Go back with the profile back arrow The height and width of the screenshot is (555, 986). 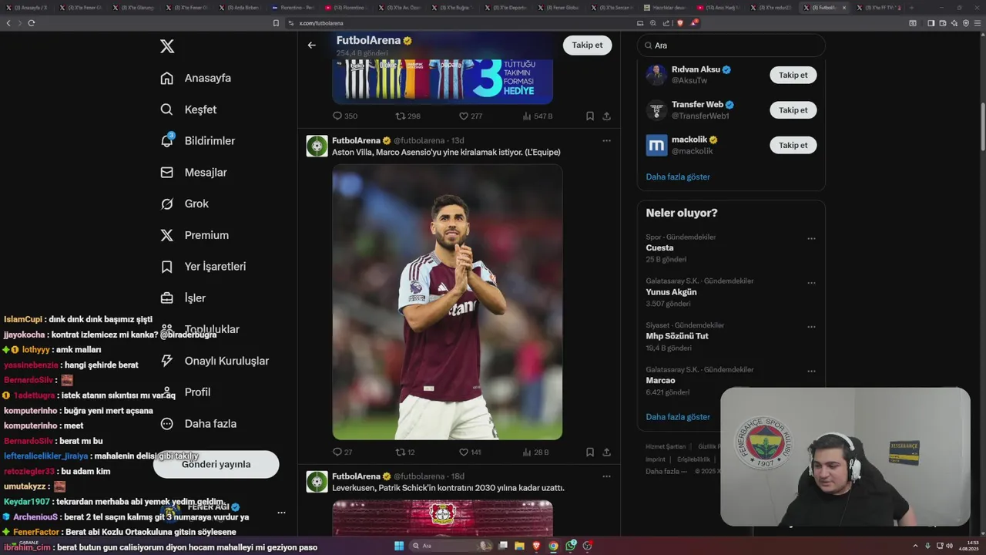pyautogui.click(x=311, y=45)
